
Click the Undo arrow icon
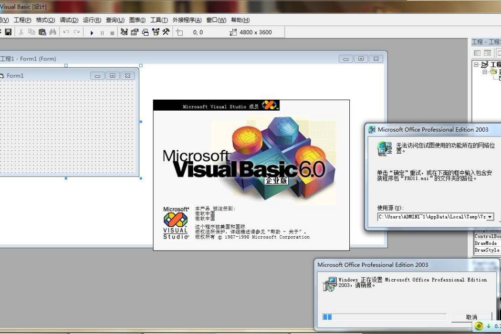[x=66, y=32]
